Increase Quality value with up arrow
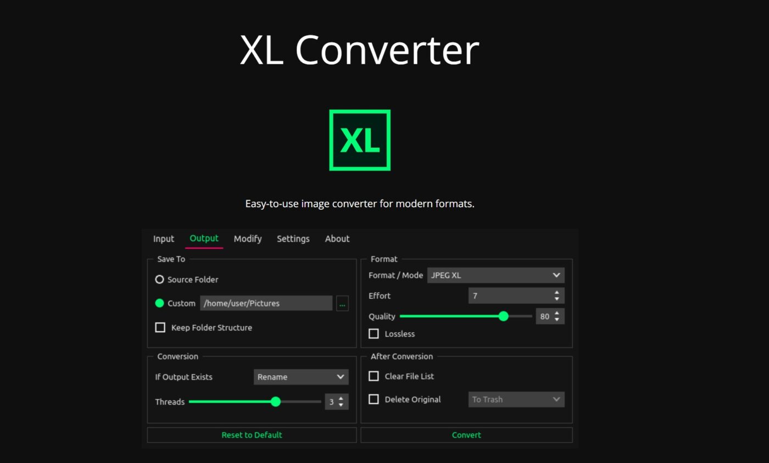 click(557, 313)
